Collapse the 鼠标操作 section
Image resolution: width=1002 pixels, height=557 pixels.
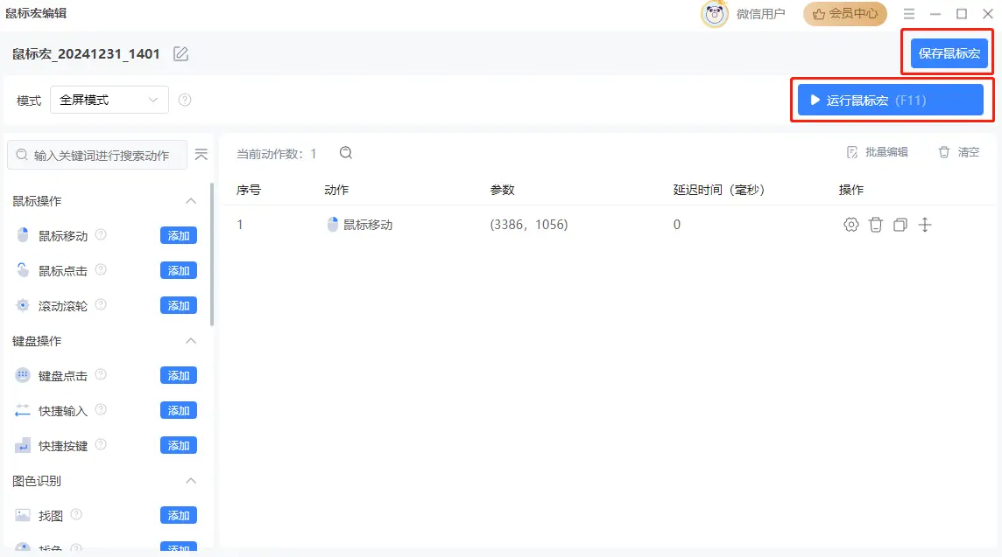coord(190,200)
